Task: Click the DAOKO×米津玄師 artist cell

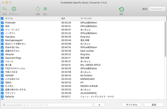Action: 89,86
